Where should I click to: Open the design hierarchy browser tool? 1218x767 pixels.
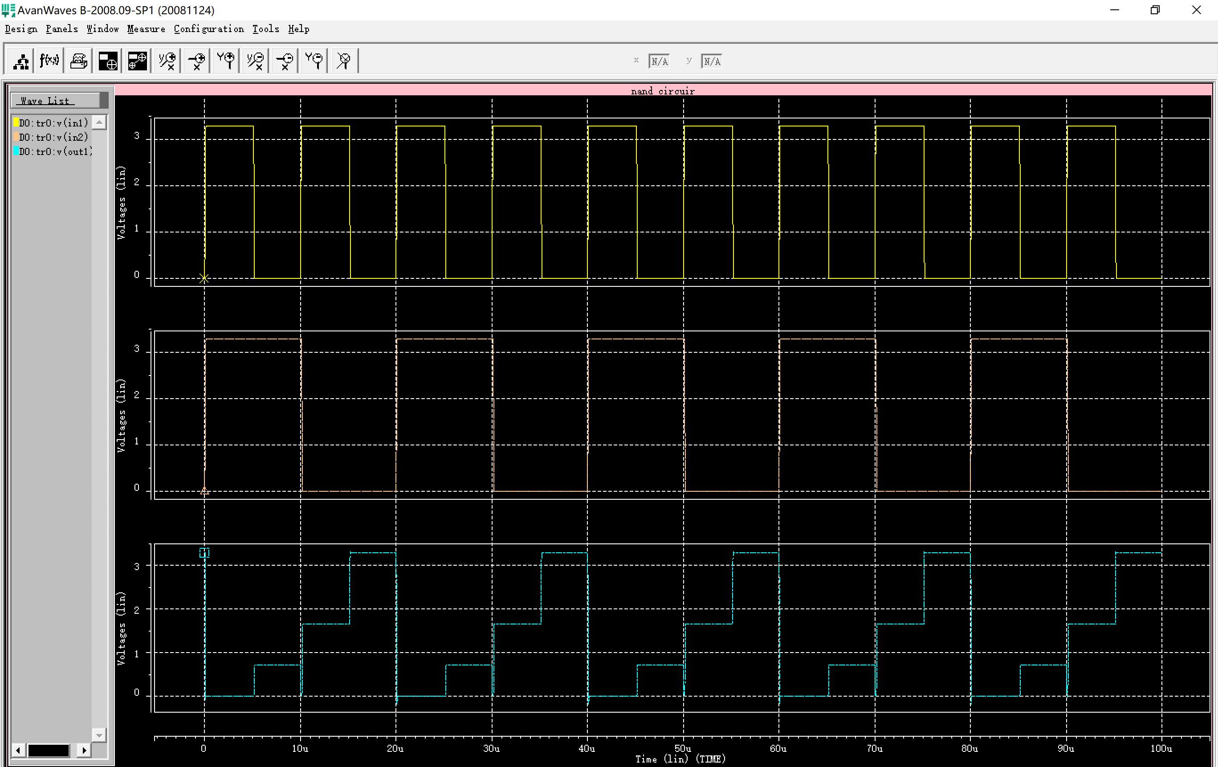coord(20,60)
